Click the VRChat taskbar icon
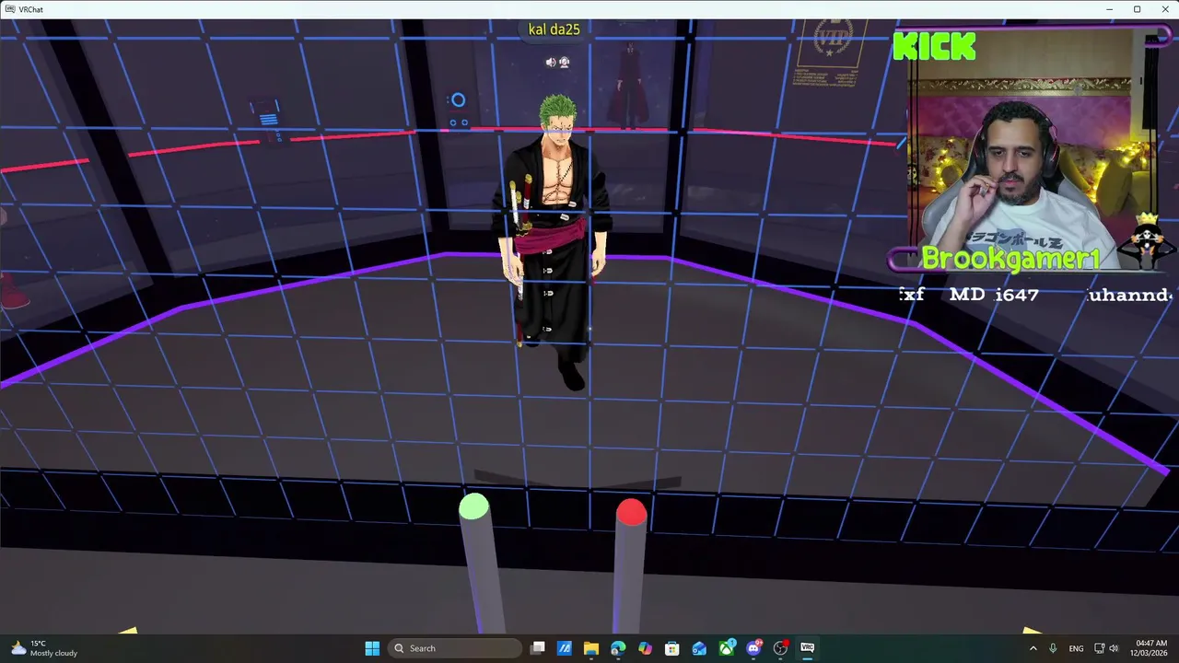 pos(807,648)
